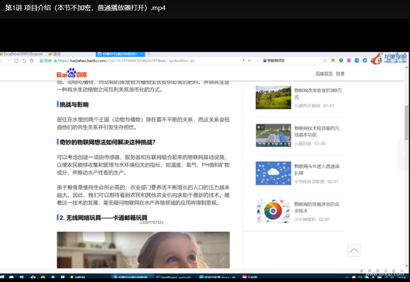Click the 物联网项目 search box
This screenshot has height=282, width=410.
[292, 61]
